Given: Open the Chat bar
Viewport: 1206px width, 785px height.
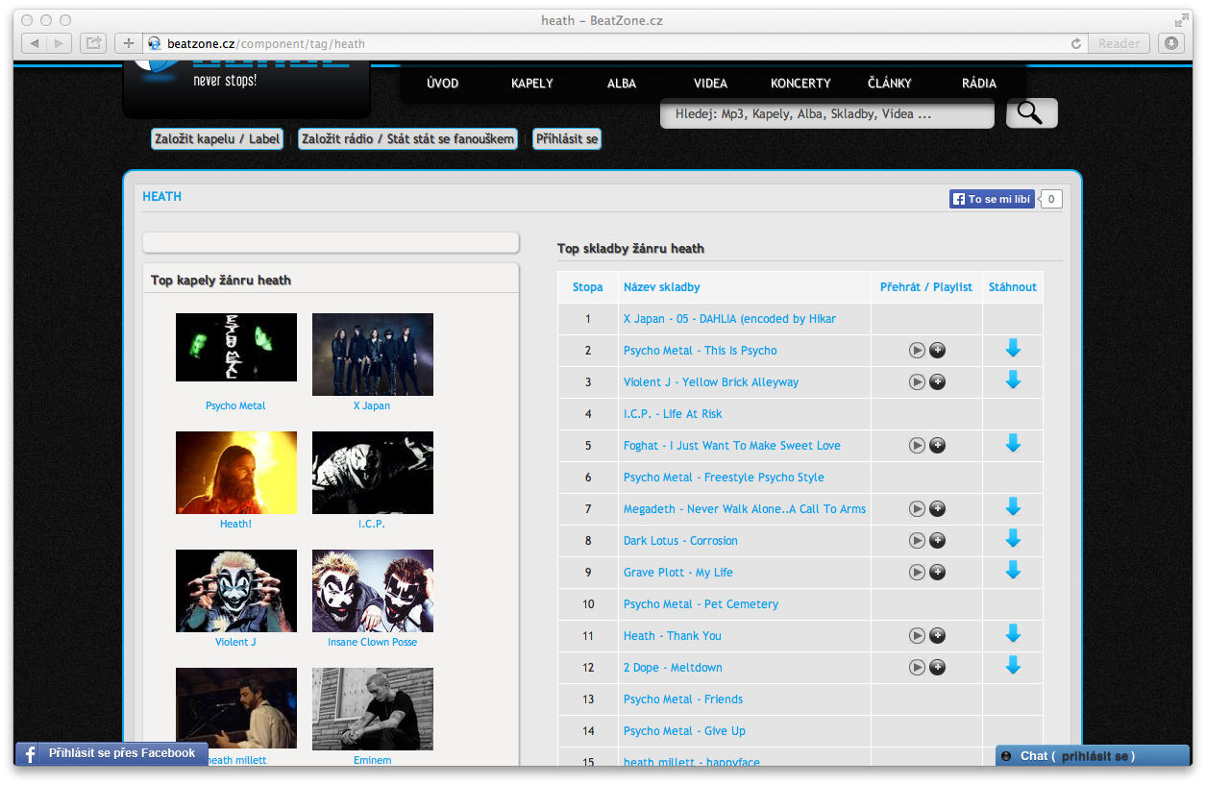Looking at the screenshot, I should pos(1093,756).
